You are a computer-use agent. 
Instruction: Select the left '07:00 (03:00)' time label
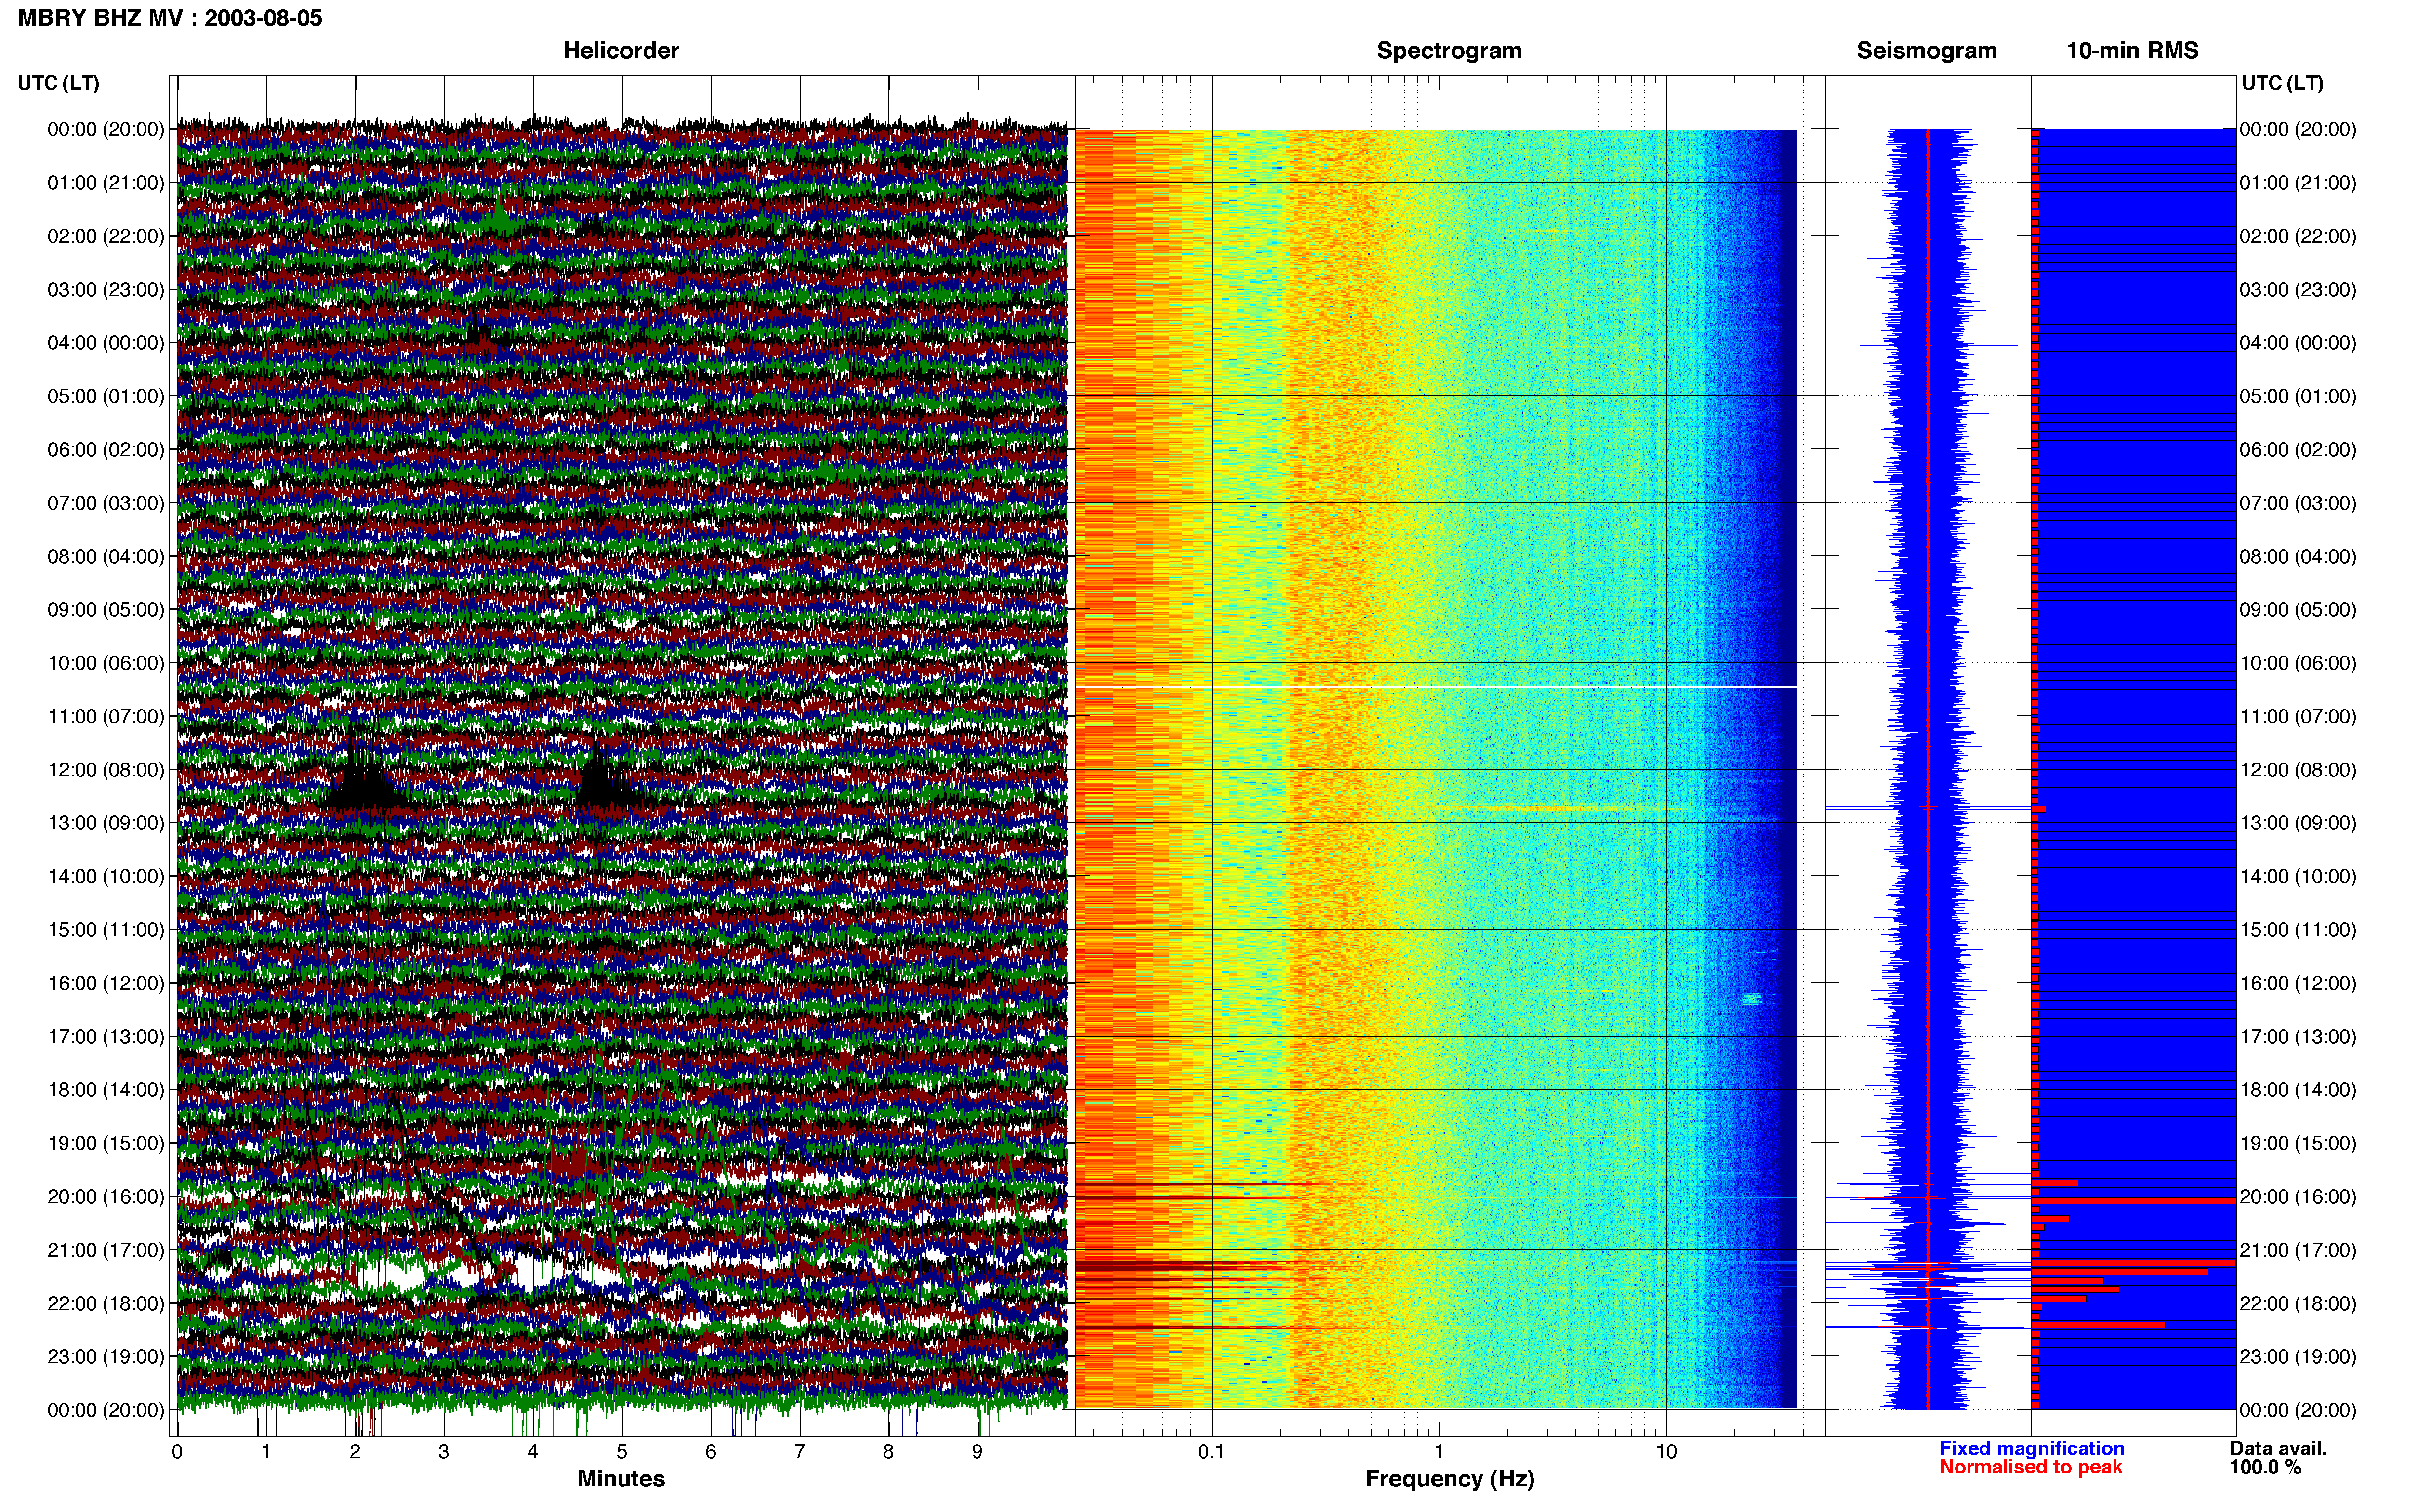(106, 503)
